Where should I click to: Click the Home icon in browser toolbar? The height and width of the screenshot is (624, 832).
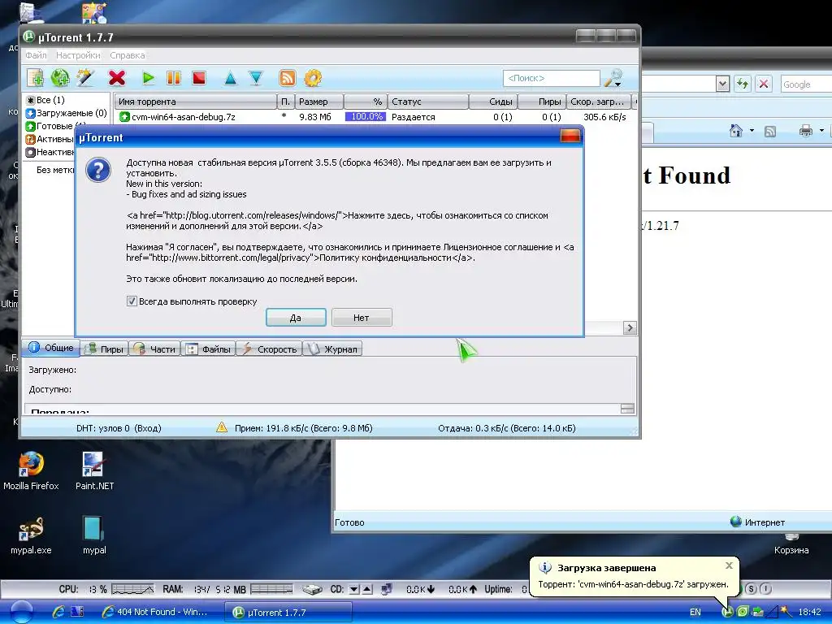click(x=735, y=131)
